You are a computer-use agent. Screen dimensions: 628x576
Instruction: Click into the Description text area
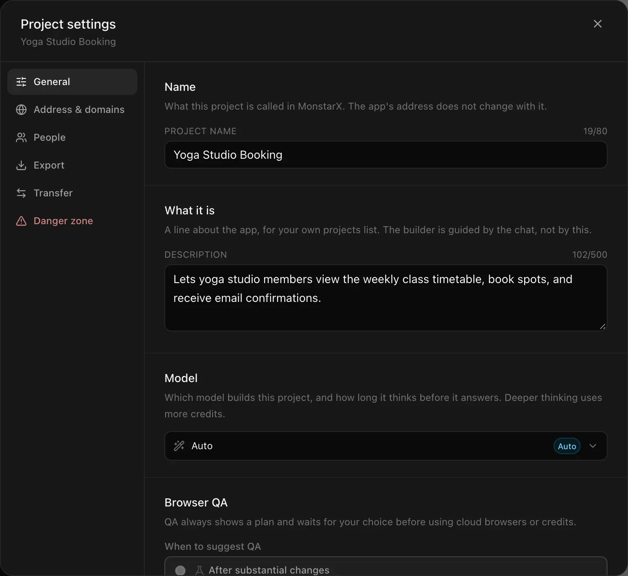click(x=386, y=298)
